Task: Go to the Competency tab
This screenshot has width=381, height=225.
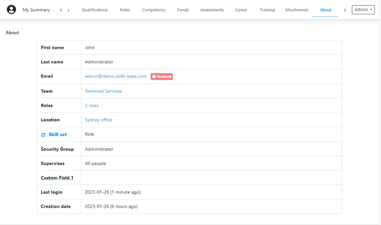Action: 154,10
